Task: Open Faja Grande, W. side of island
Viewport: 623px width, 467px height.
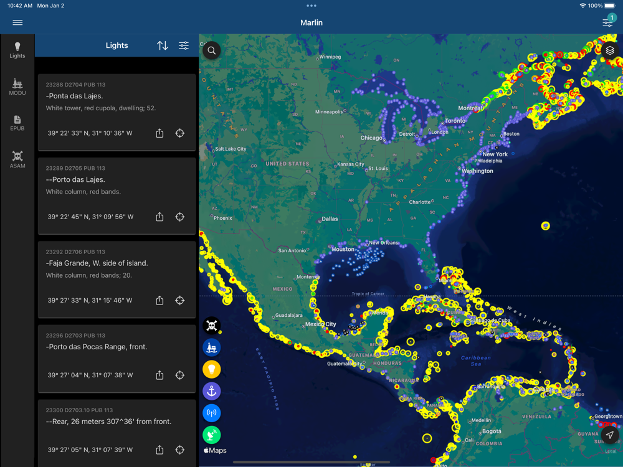Action: (x=117, y=280)
